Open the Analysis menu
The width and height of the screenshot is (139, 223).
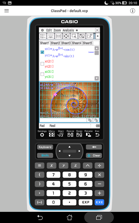coord(68,30)
